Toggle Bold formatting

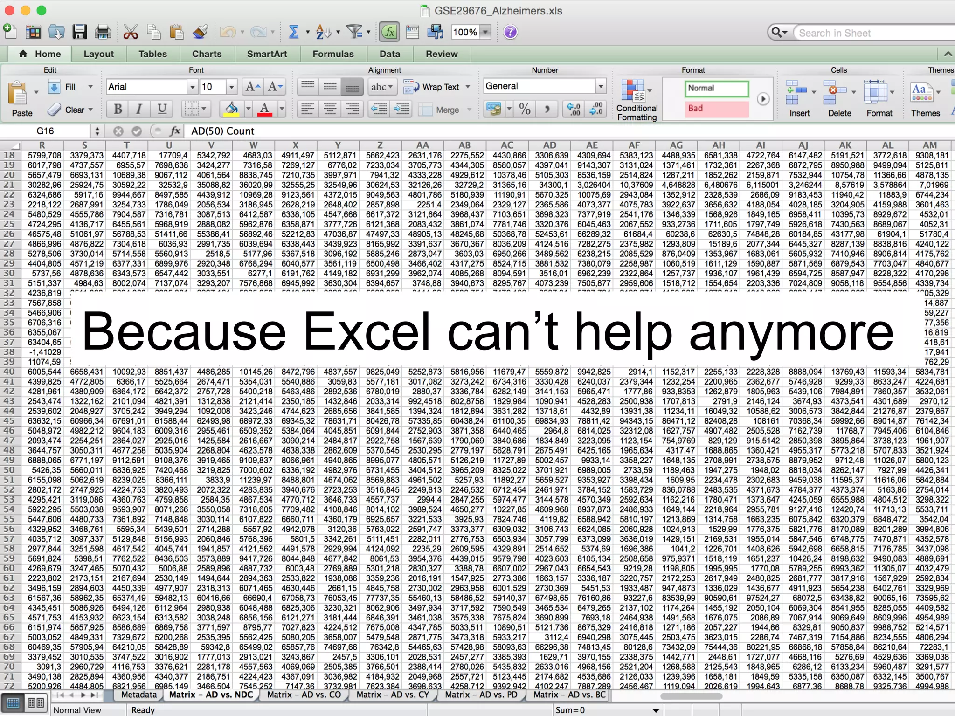tap(118, 109)
